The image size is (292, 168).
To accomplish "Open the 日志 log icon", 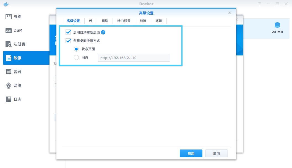I will pos(9,99).
